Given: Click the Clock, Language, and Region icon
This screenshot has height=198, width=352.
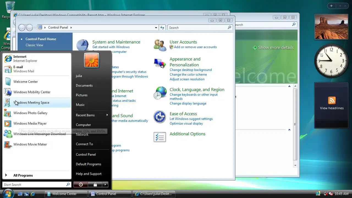Looking at the screenshot, I should (160, 93).
